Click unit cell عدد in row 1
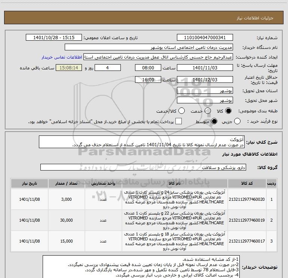 pyautogui.click(x=103, y=199)
